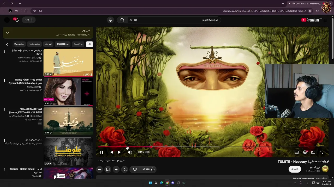This screenshot has width=334, height=187.
Task: Enter fullscreen mode
Action: click(321, 152)
